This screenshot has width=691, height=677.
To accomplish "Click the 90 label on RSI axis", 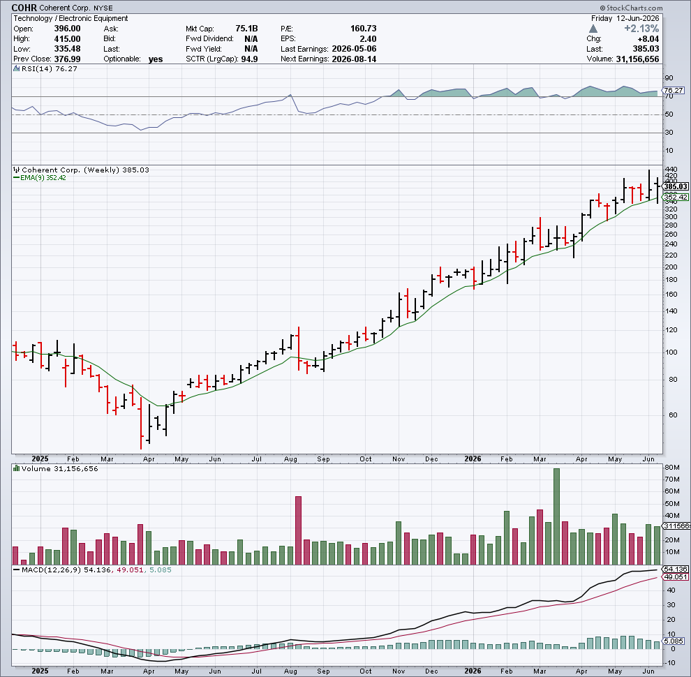I will click(669, 78).
